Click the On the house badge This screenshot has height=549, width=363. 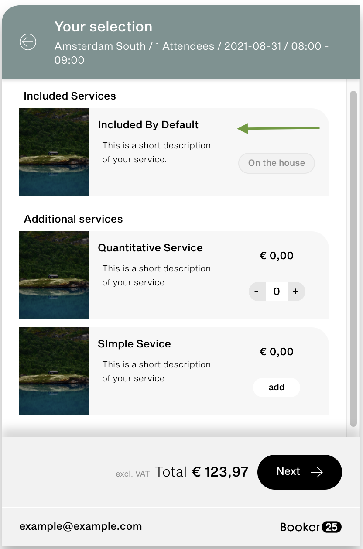(x=277, y=163)
